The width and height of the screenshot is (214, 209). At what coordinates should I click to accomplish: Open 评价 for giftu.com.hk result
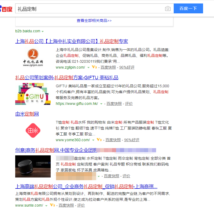[x=129, y=104]
